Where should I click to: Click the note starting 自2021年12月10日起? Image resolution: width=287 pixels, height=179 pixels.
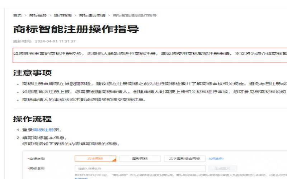181,175
